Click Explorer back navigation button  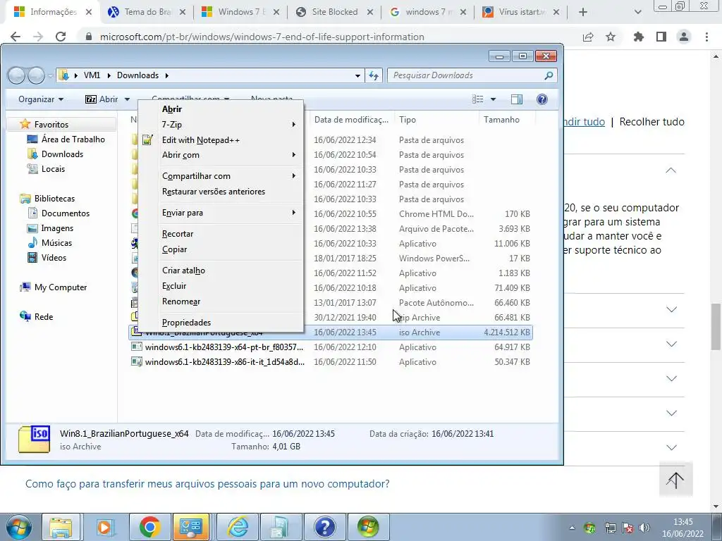(17, 75)
